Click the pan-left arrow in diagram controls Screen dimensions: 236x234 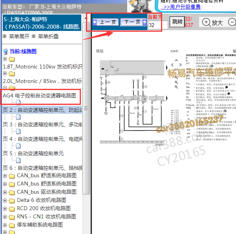point(172,65)
